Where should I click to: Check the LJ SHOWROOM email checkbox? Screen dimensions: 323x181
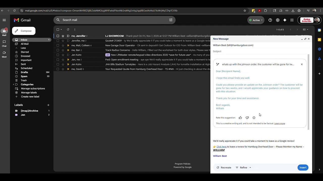[58, 36]
